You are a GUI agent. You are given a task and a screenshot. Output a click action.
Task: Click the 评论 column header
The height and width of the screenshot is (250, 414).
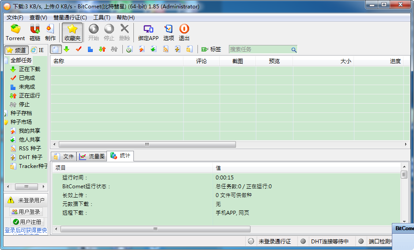coord(201,61)
